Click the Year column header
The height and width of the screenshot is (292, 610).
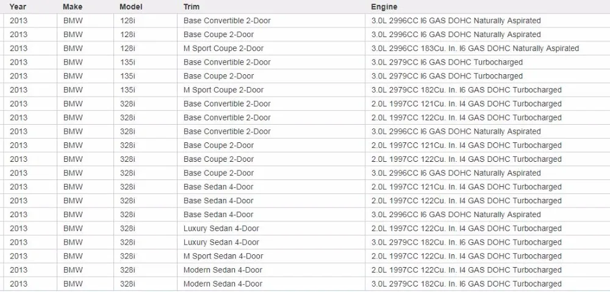coord(18,7)
